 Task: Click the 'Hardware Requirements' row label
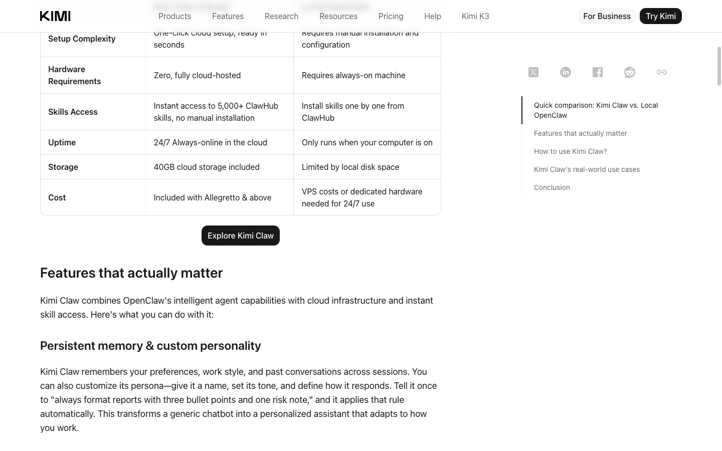[x=74, y=75]
